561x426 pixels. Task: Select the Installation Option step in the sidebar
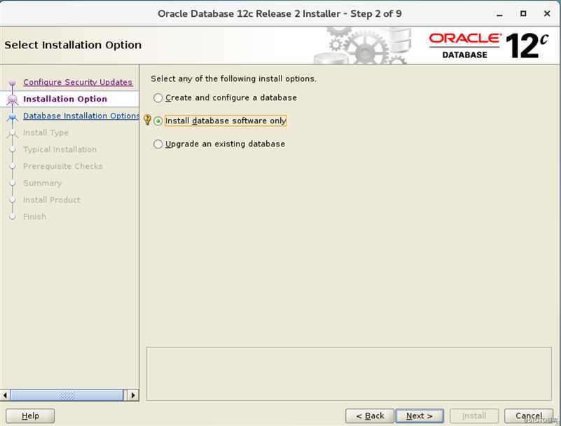pyautogui.click(x=65, y=99)
